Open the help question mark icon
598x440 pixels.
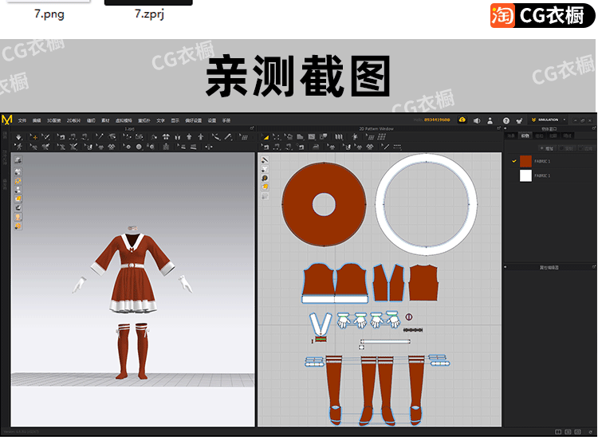[506, 120]
